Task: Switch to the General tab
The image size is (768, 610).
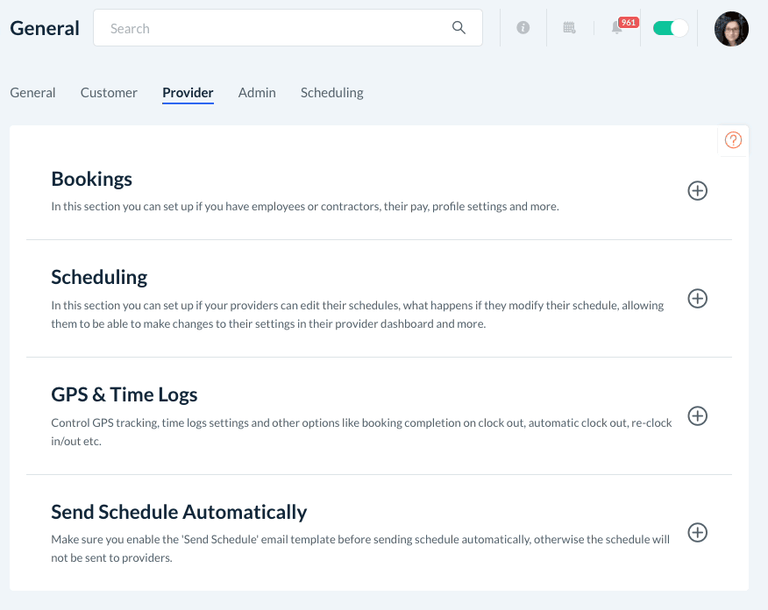Action: tap(32, 93)
